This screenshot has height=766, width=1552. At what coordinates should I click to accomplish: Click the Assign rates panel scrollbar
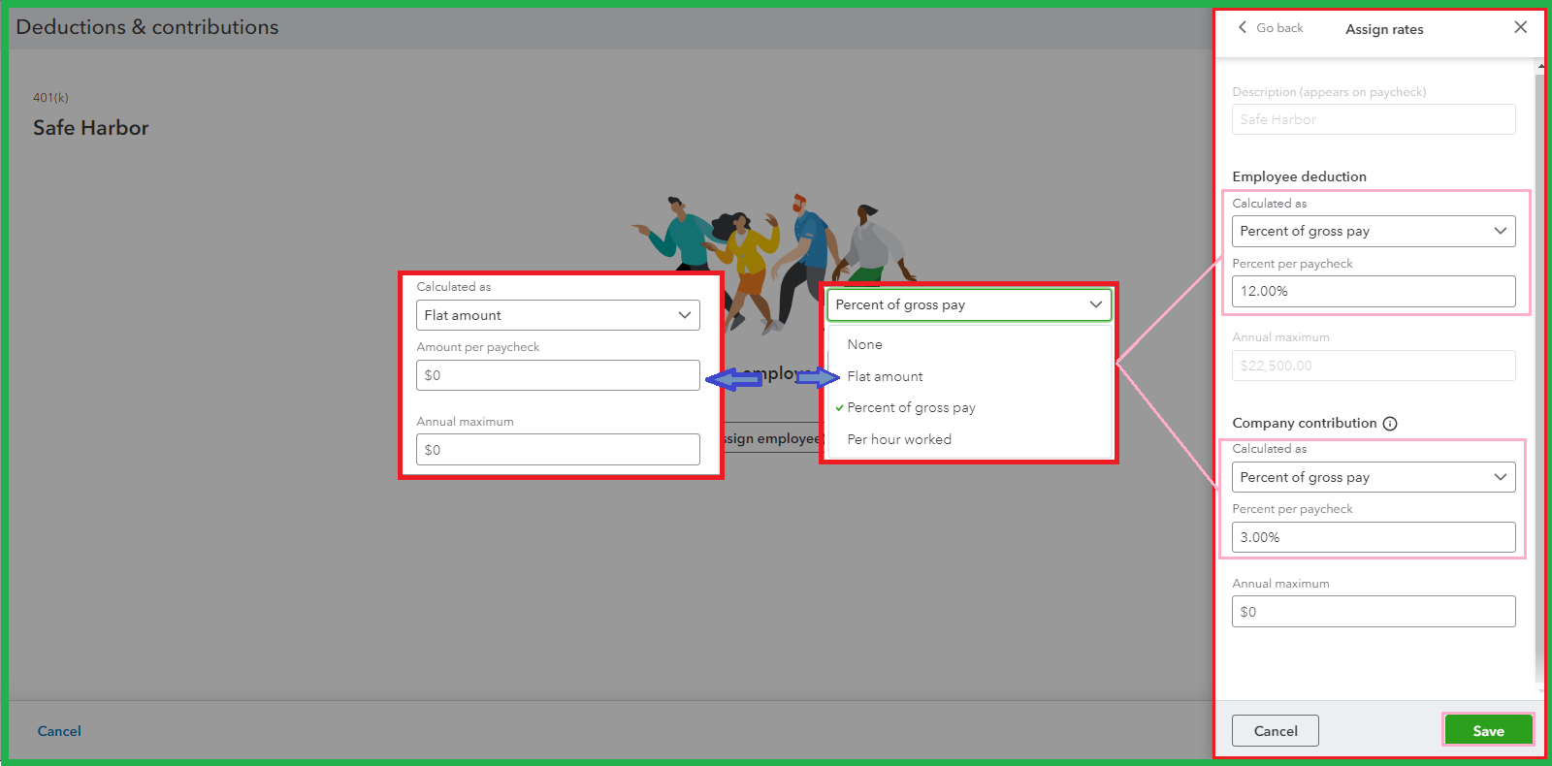coord(1539,368)
